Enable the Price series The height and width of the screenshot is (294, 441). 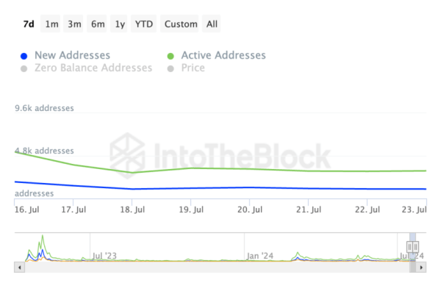(x=193, y=68)
